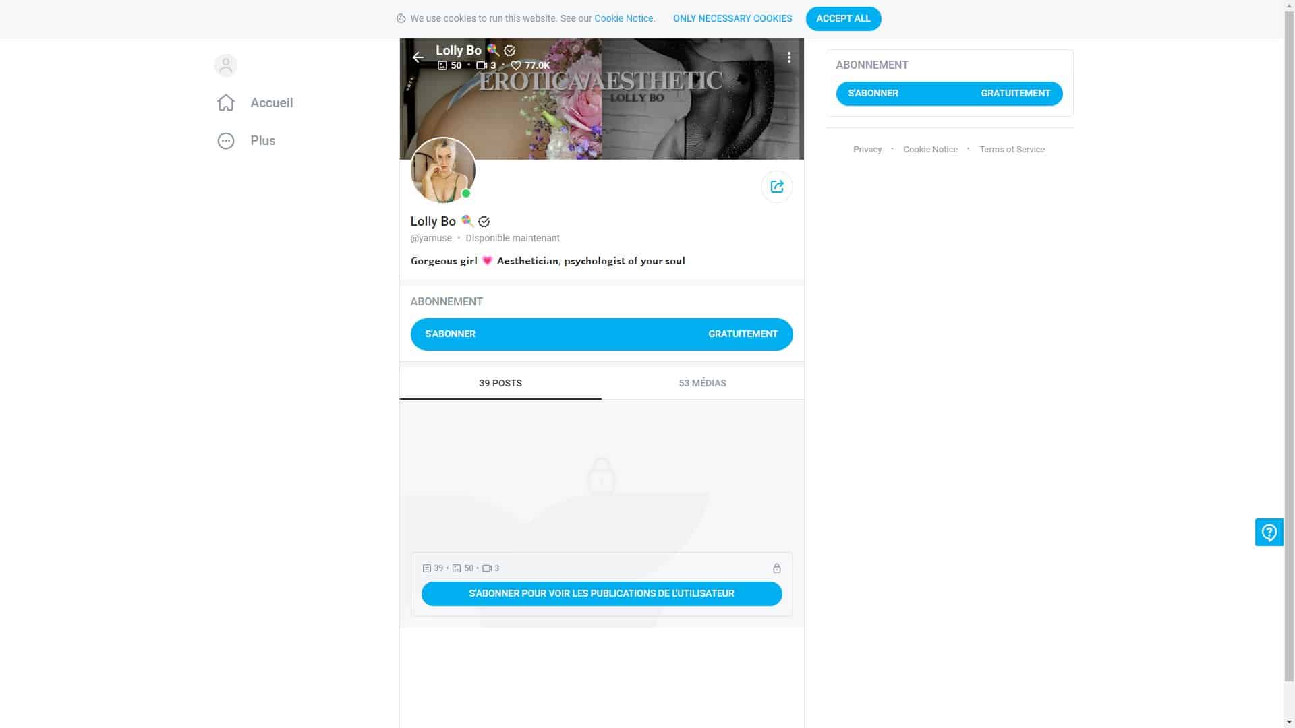Click the lock icon in post summary
1295x728 pixels.
(776, 568)
